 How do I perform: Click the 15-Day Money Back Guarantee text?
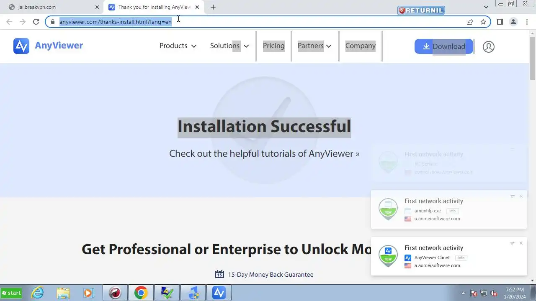pos(271,275)
